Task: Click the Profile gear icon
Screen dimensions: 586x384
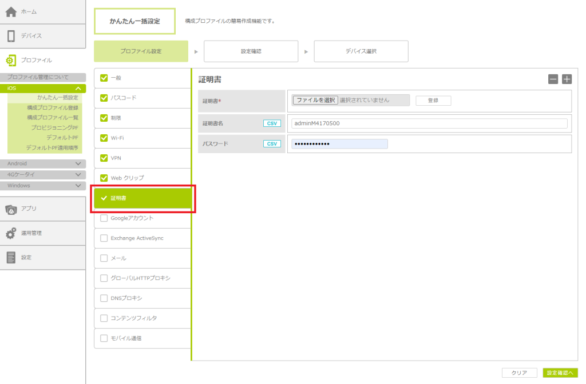Action: click(x=11, y=60)
